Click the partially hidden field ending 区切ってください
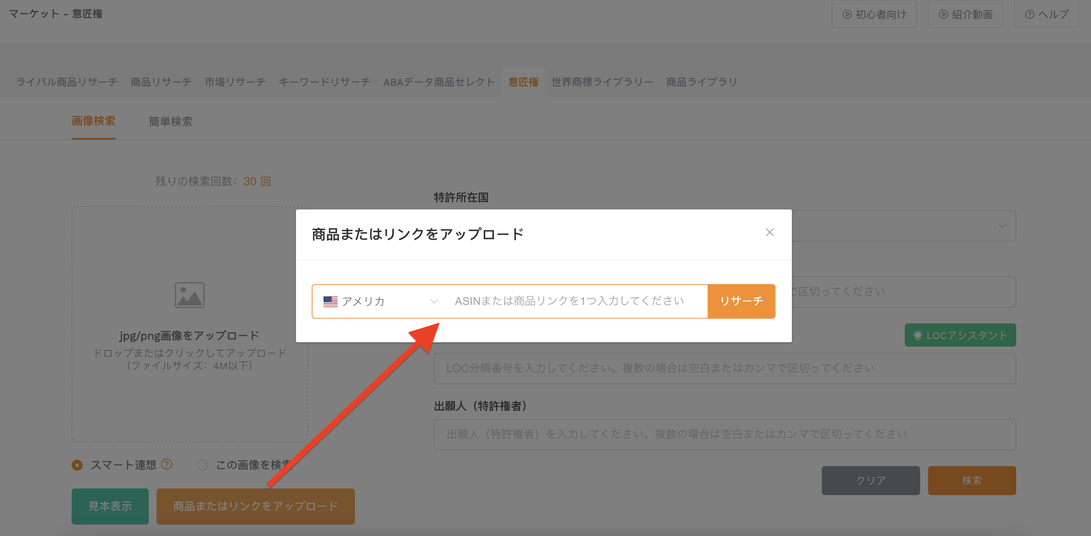1091x536 pixels. click(x=904, y=292)
